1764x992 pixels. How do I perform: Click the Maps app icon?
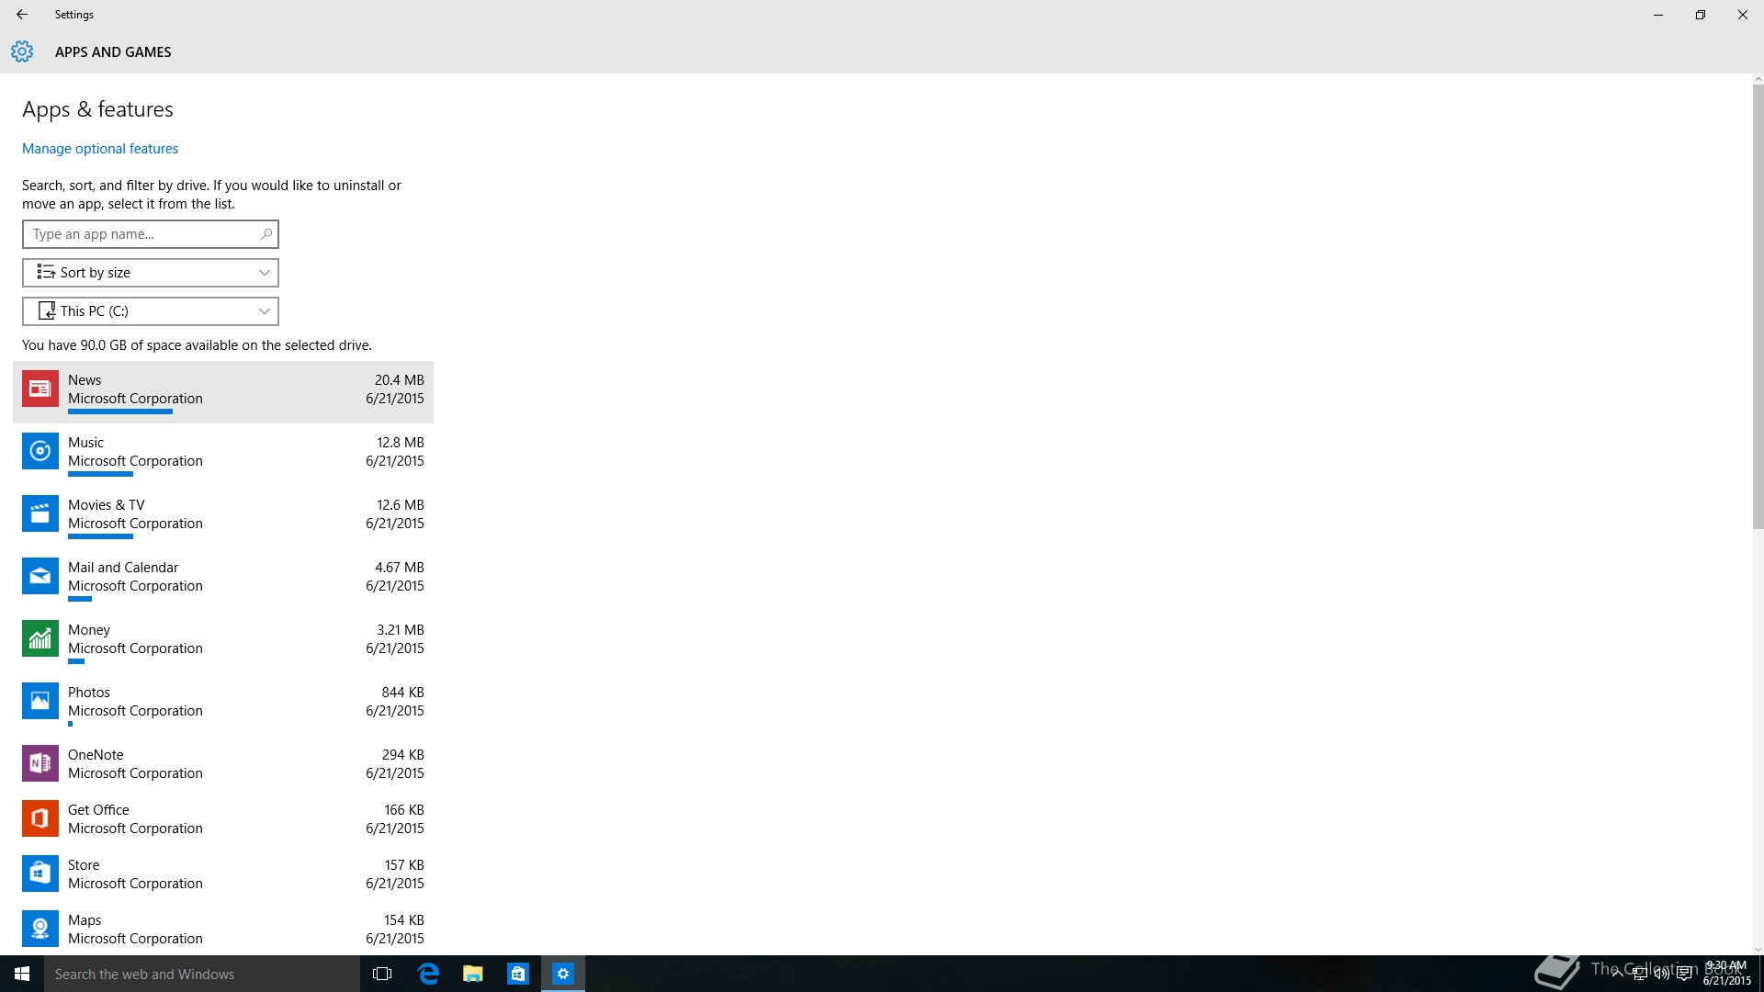[40, 929]
